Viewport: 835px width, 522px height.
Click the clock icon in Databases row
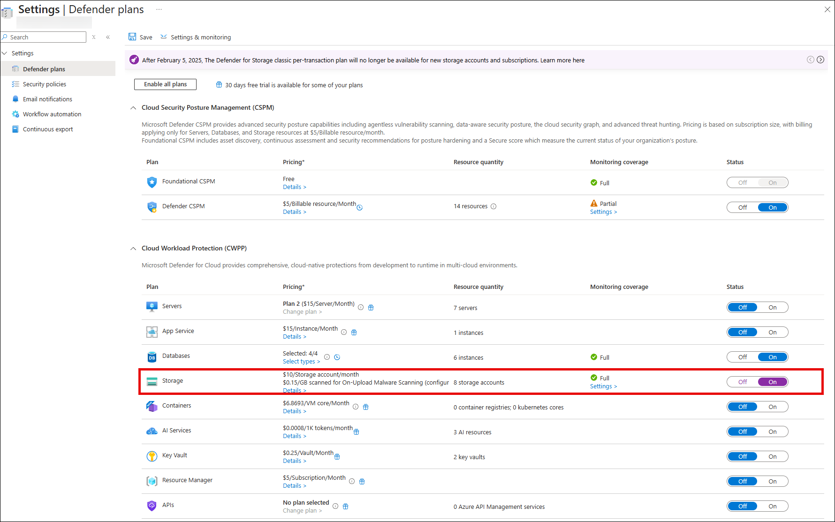[x=337, y=357]
